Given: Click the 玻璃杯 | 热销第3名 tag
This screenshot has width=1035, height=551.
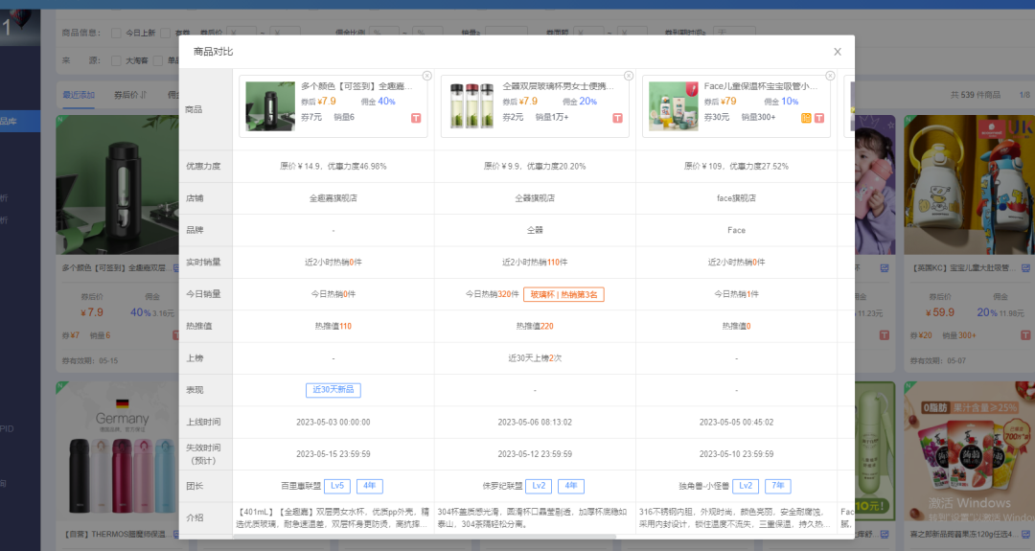Looking at the screenshot, I should [x=563, y=294].
